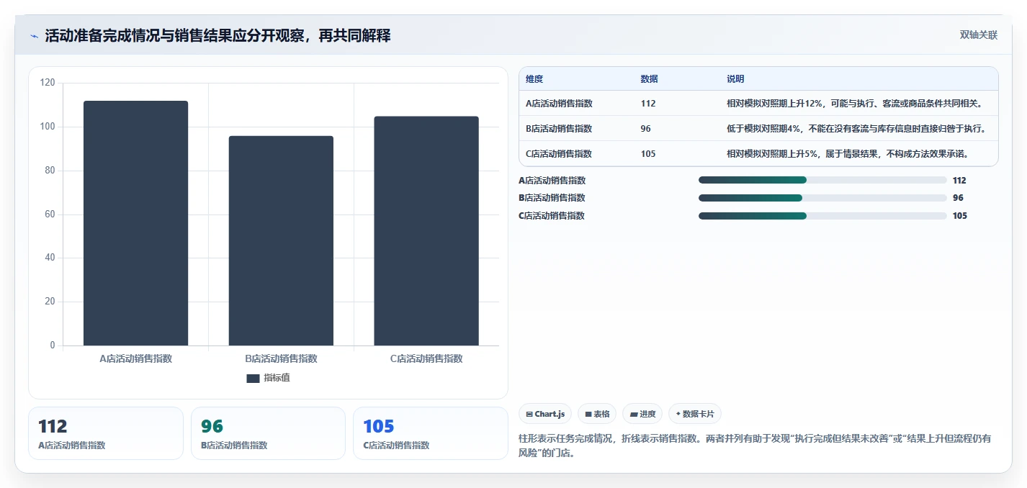Image resolution: width=1027 pixels, height=488 pixels.
Task: Select the 数据卡片 tag chip
Action: (x=695, y=414)
